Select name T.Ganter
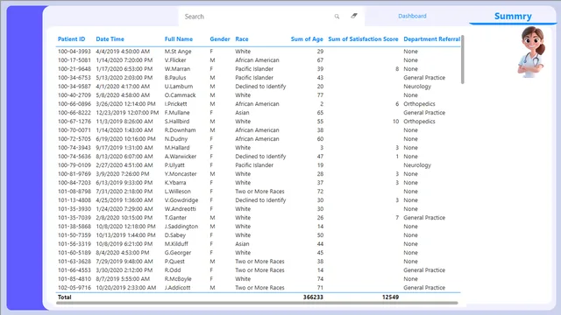The image size is (561, 315). (175, 218)
